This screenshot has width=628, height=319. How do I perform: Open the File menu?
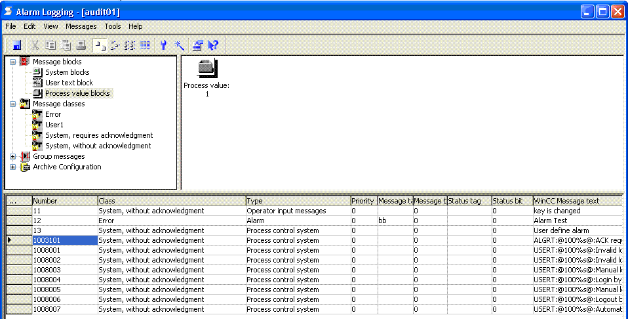(x=10, y=26)
